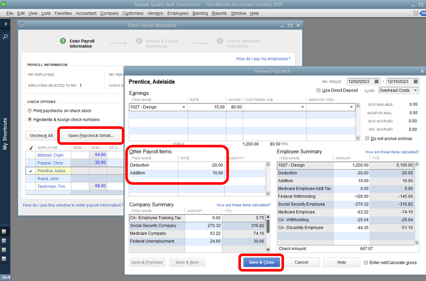Uncheck Prentice, Adelaide employee checkmark

(x=31, y=171)
